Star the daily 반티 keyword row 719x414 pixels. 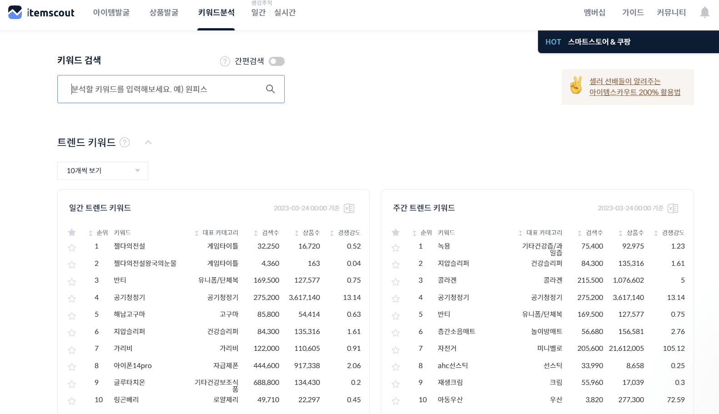coord(72,282)
